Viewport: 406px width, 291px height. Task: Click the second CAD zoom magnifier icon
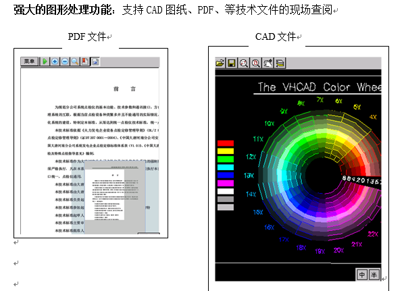point(255,63)
